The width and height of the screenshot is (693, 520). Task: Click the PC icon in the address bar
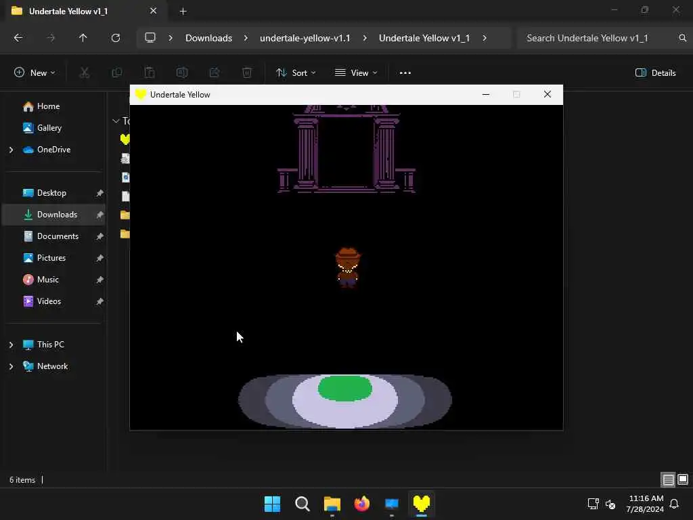click(150, 38)
